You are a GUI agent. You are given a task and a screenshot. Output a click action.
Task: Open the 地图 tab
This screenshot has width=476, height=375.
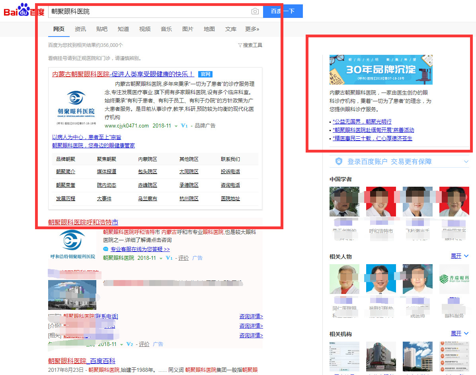click(x=209, y=29)
